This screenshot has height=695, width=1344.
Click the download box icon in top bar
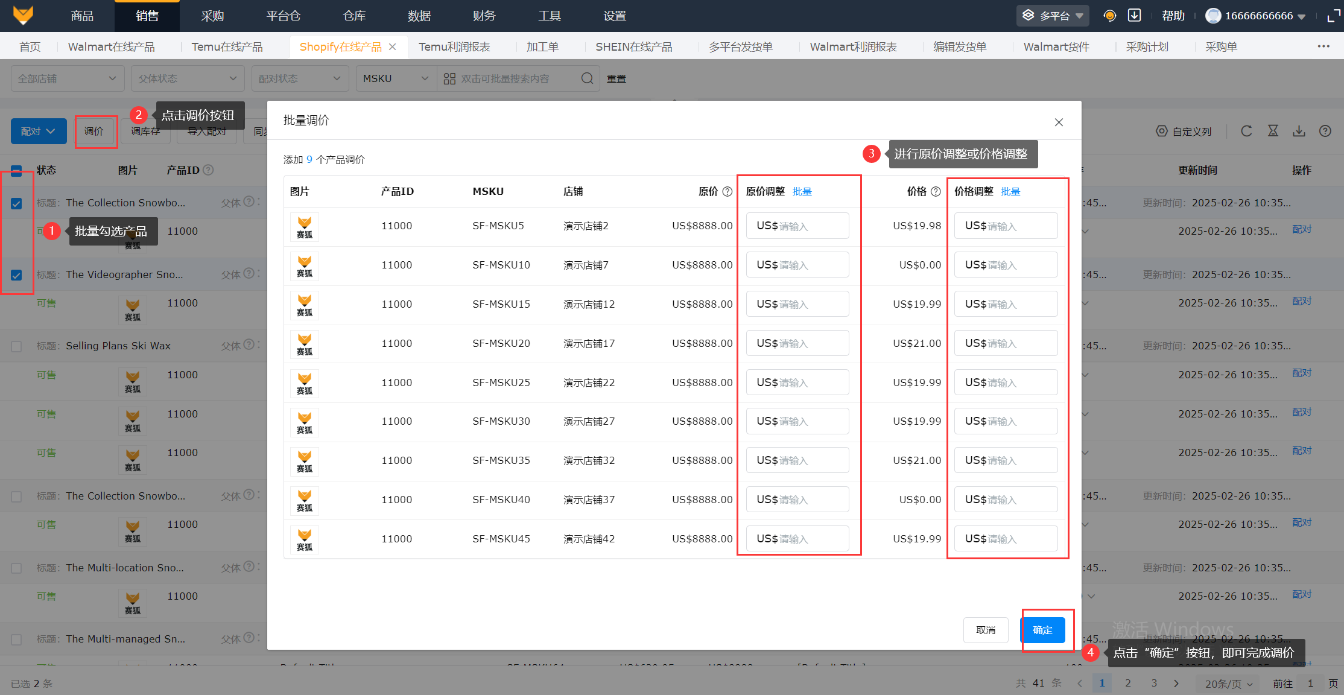pyautogui.click(x=1134, y=16)
